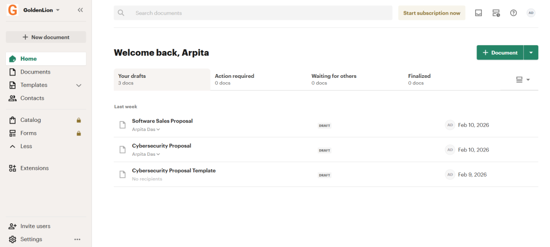Click the AD avatar in Cybersecurity Proposal row
This screenshot has height=247, width=550.
(450, 150)
